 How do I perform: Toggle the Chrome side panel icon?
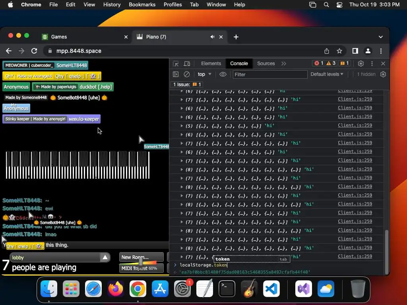355,51
